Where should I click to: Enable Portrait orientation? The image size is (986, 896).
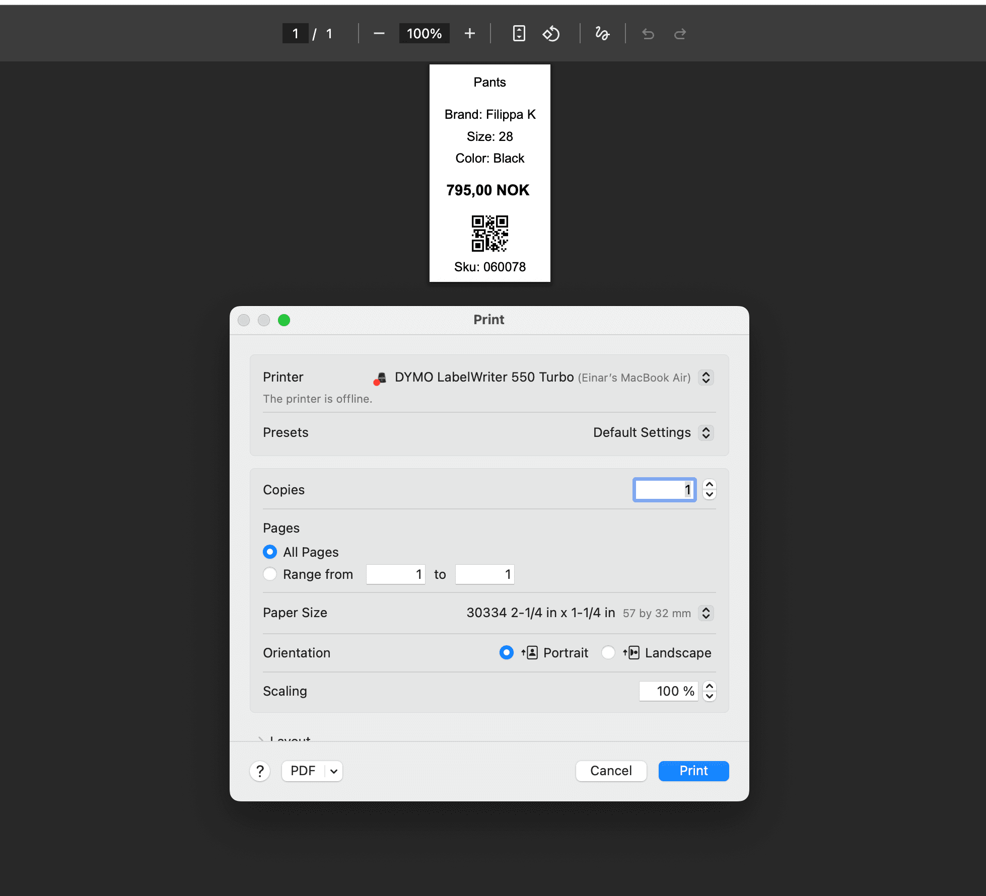(506, 652)
